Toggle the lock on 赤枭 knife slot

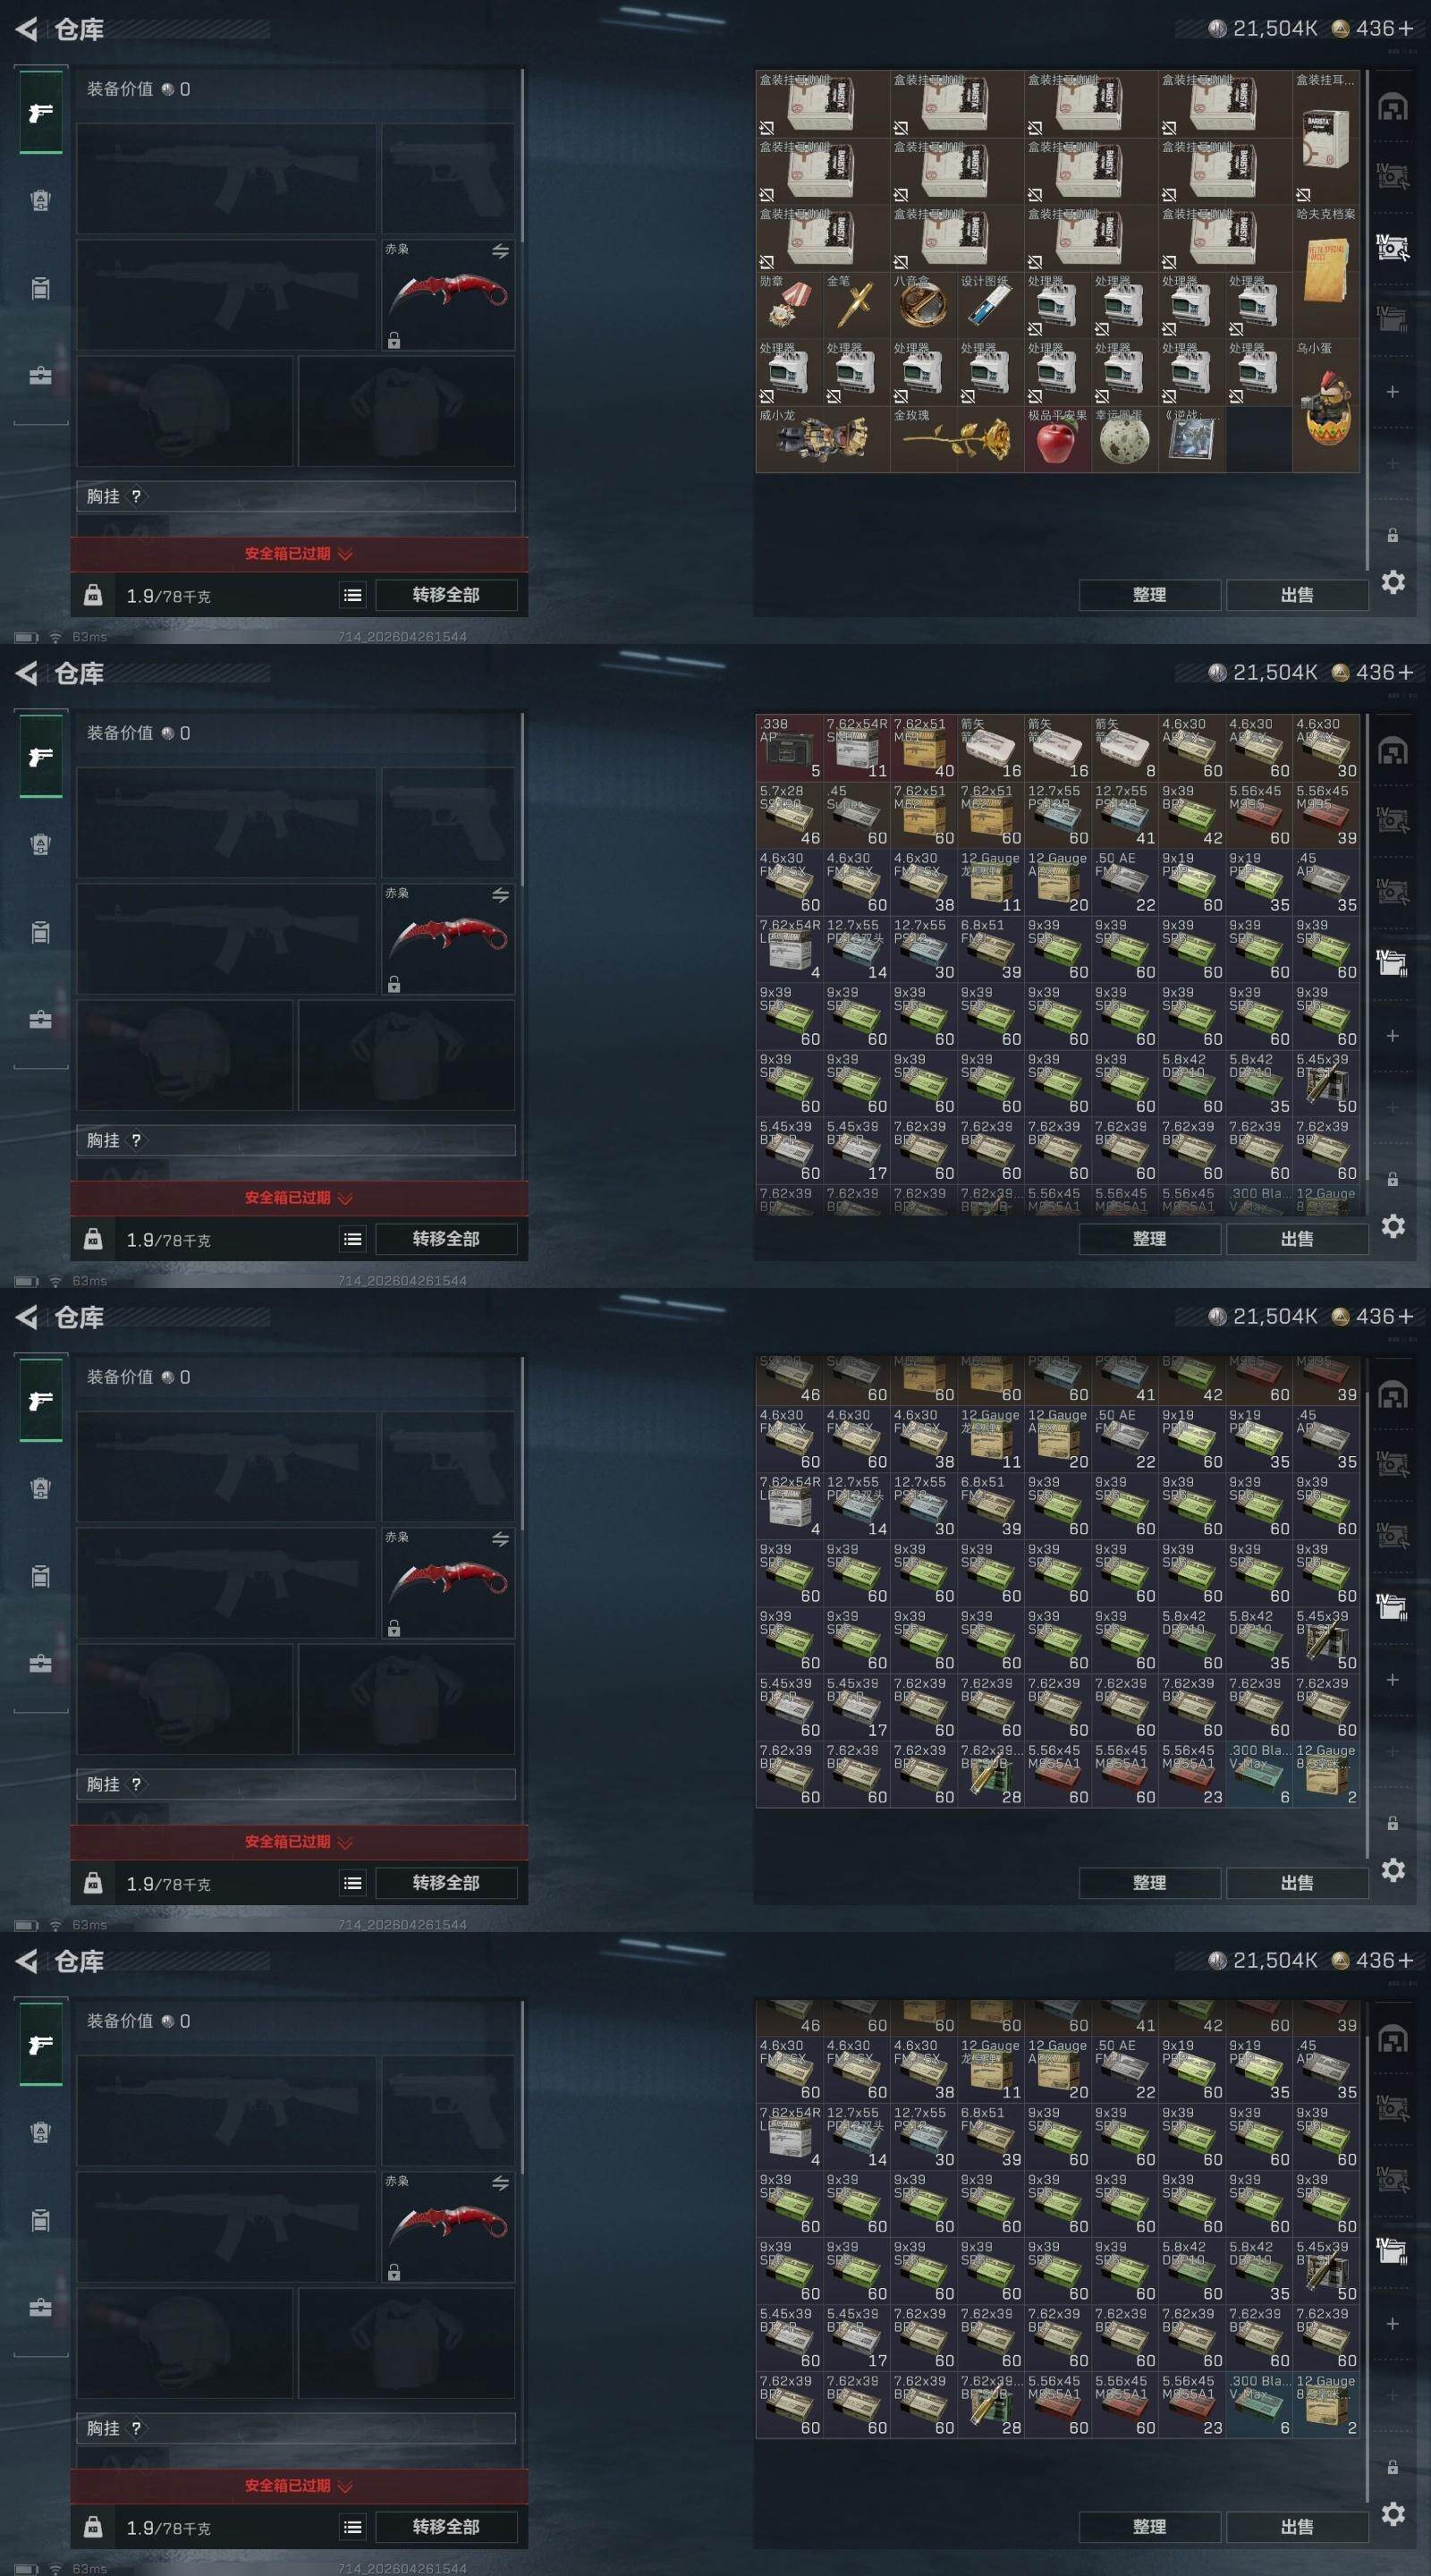[x=394, y=341]
